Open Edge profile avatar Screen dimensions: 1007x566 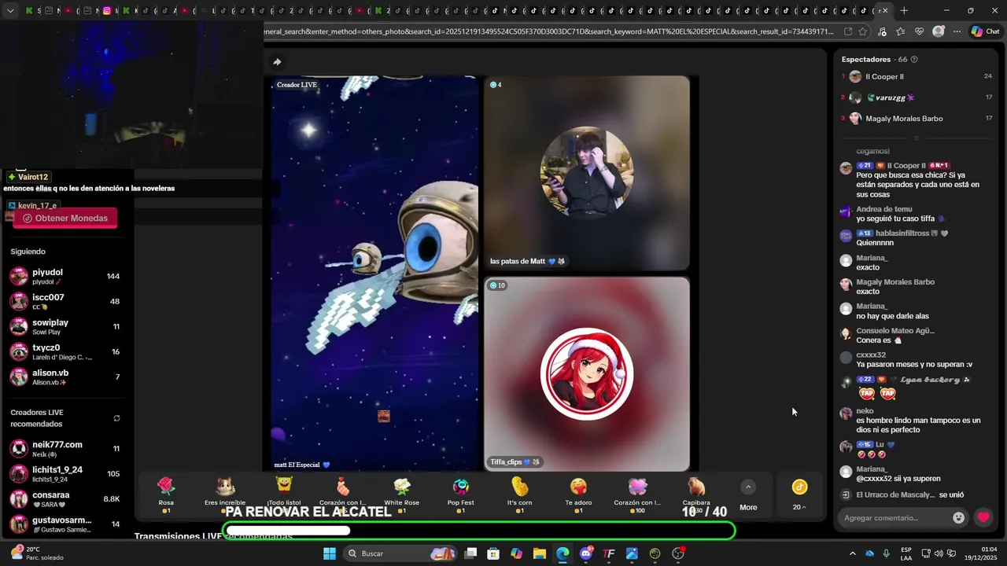pos(939,31)
